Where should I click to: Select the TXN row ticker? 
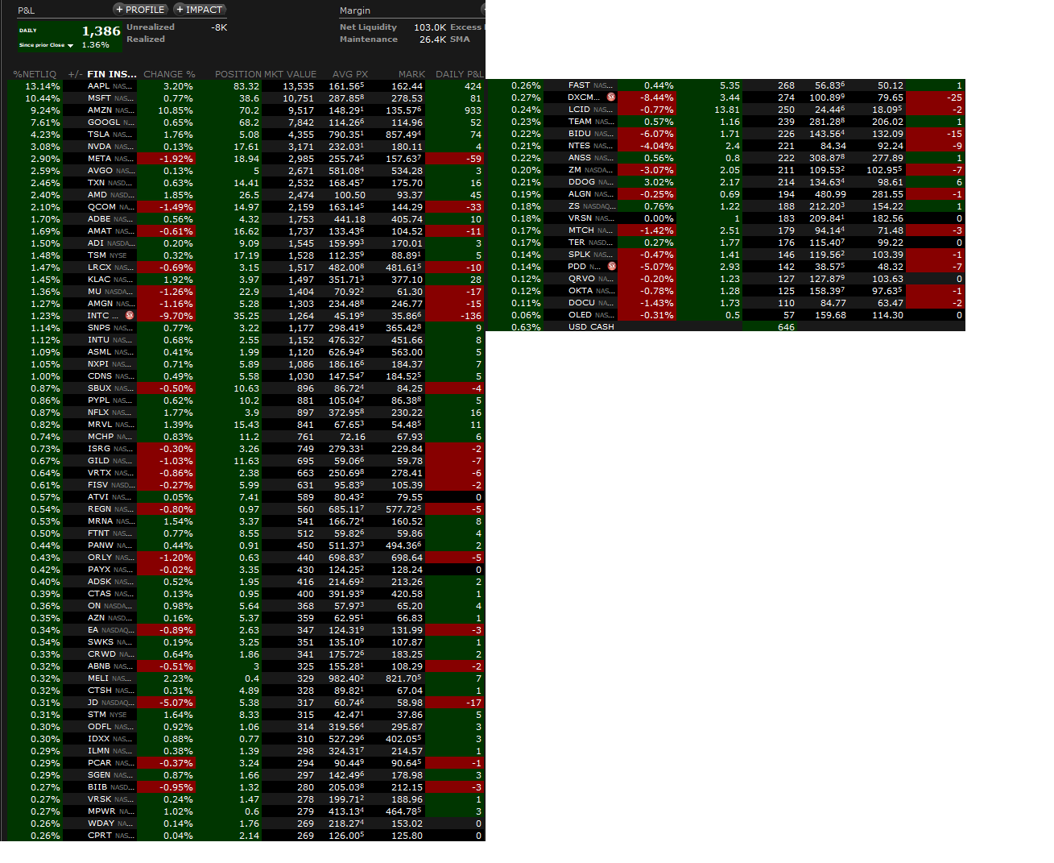click(96, 183)
